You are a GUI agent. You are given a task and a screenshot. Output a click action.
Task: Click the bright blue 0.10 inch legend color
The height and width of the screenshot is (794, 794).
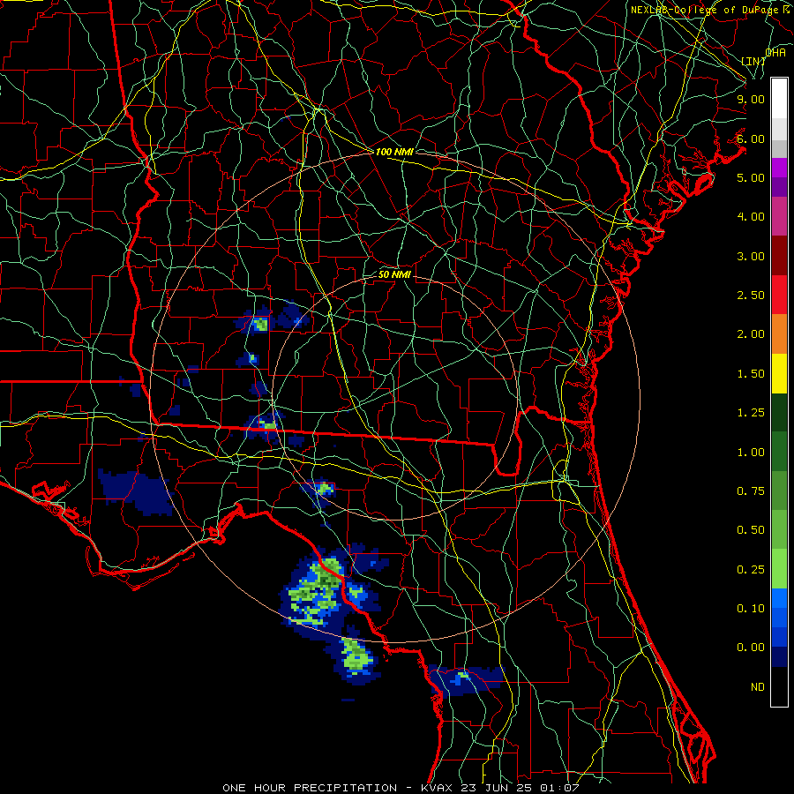(x=779, y=598)
